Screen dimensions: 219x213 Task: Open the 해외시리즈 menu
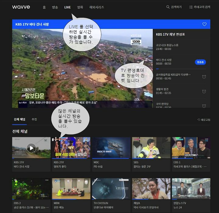click(97, 7)
